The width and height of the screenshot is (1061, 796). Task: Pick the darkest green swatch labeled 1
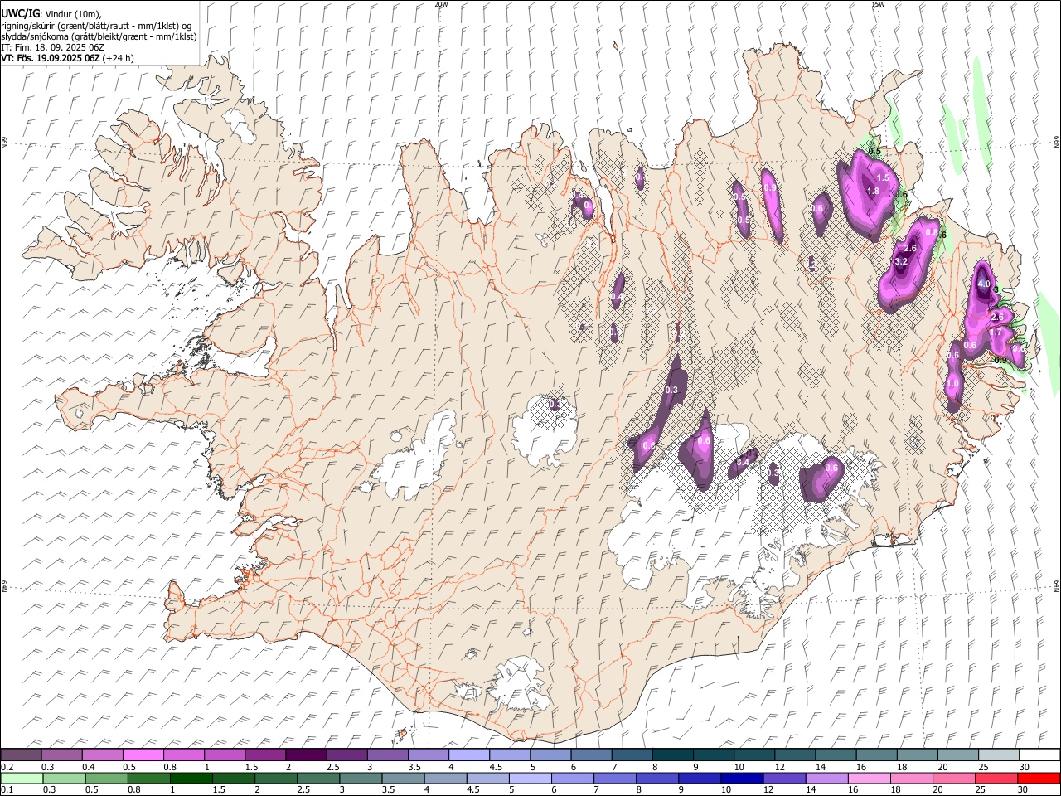coord(191,778)
